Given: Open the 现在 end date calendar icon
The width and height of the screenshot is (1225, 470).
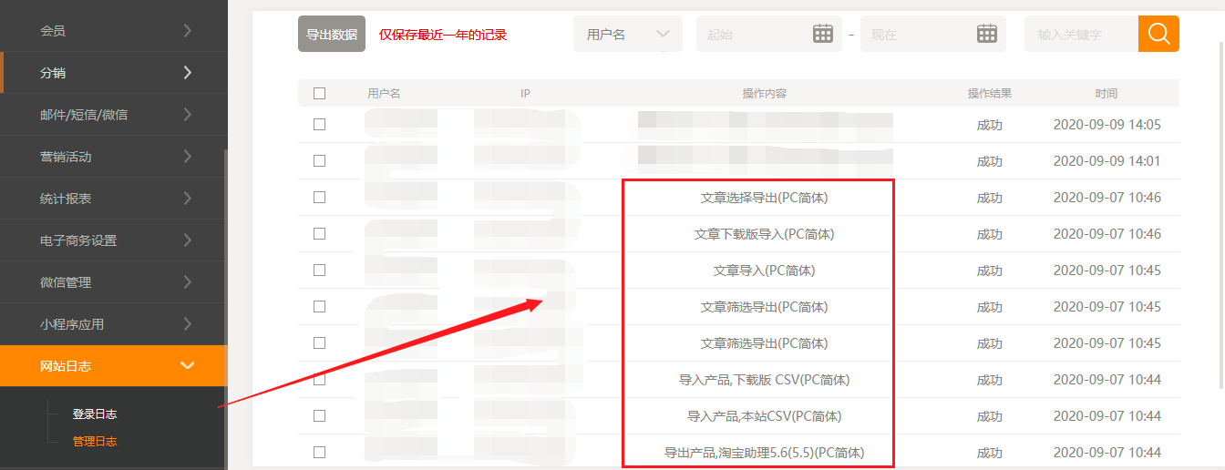Looking at the screenshot, I should (986, 34).
